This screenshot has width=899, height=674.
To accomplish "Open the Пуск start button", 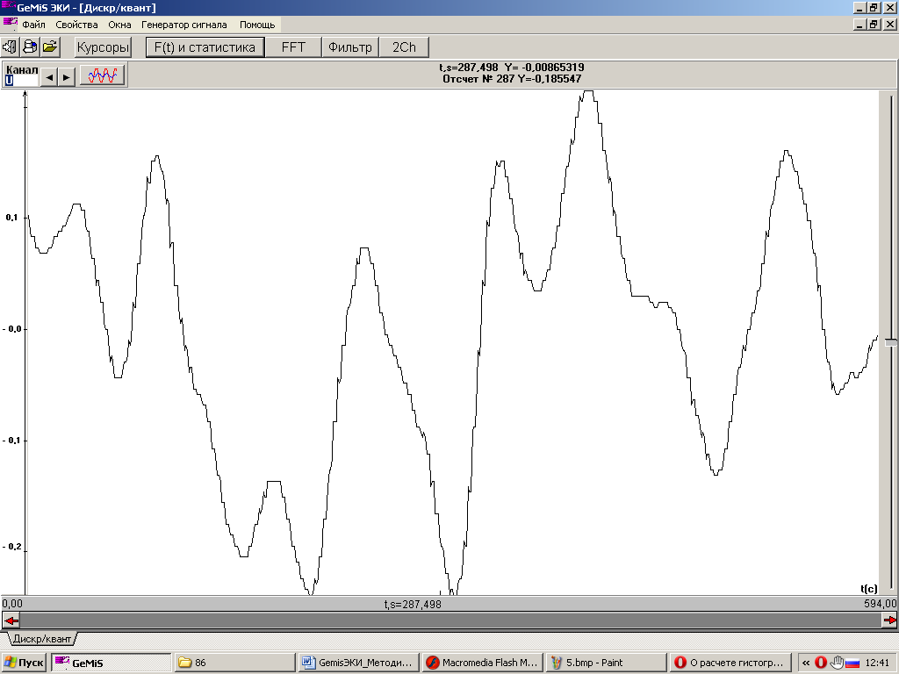I will pyautogui.click(x=24, y=663).
